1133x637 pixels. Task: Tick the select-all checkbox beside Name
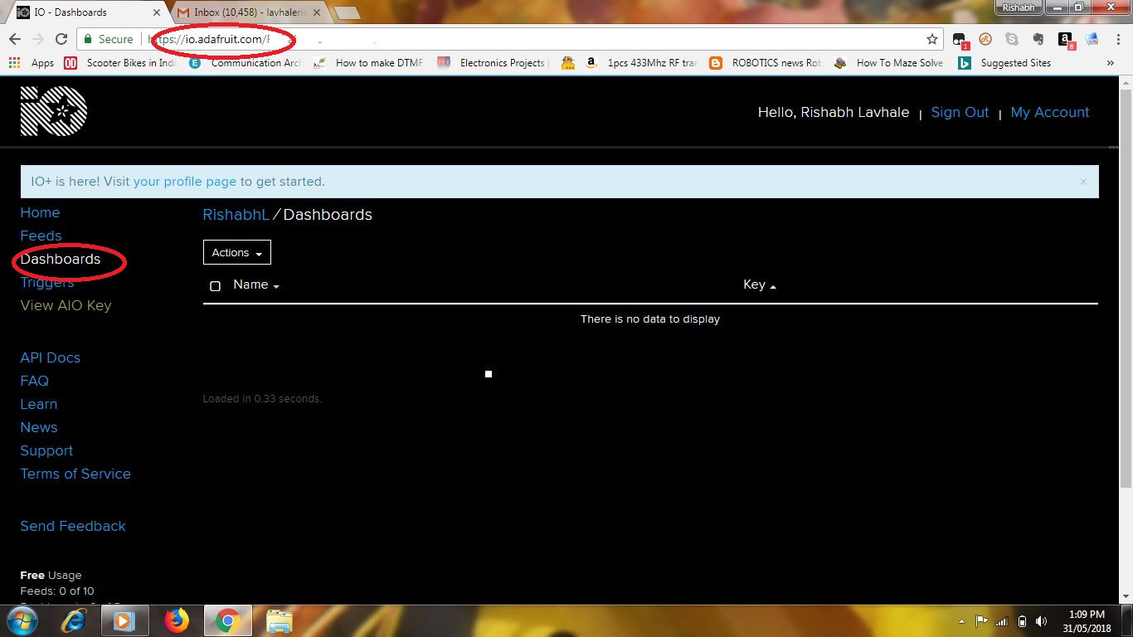pos(215,286)
